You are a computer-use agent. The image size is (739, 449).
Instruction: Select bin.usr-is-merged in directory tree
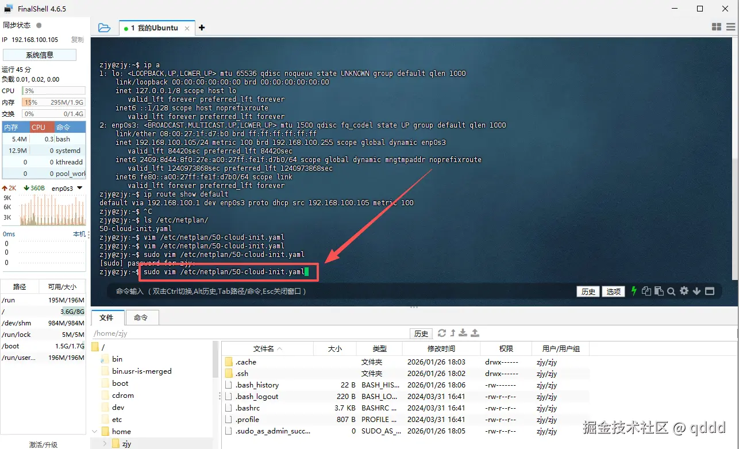tap(141, 371)
